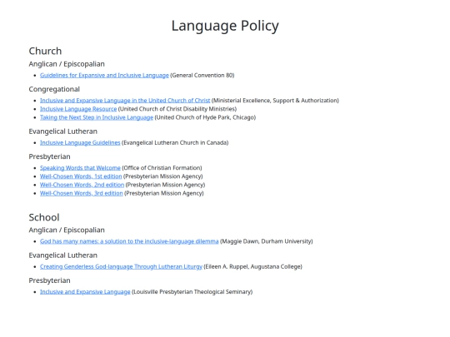Open the Inclusive Language Resource link
This screenshot has width=450, height=337.
point(78,109)
